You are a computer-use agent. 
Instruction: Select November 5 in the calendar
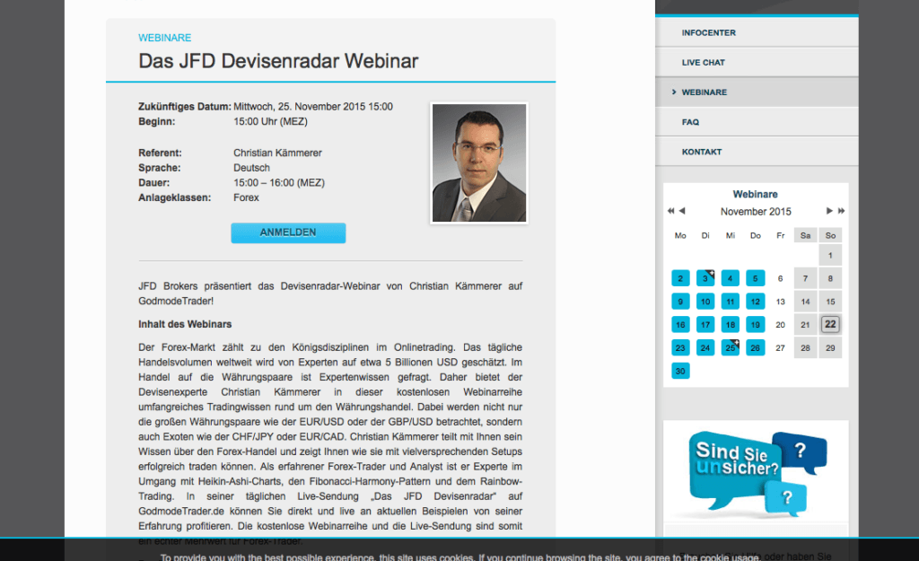point(756,278)
